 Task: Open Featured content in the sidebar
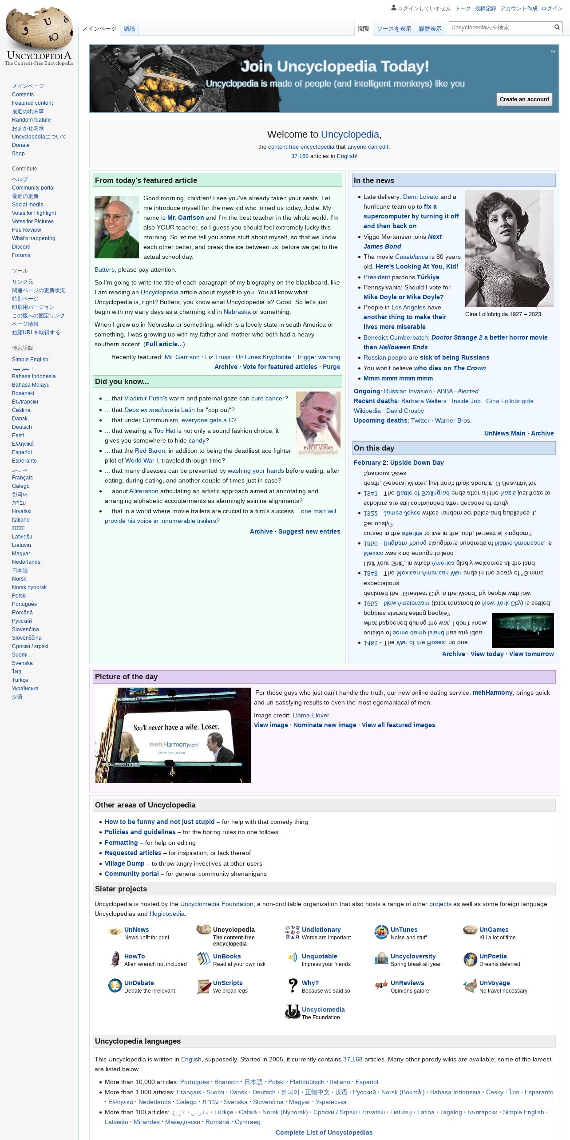(32, 103)
